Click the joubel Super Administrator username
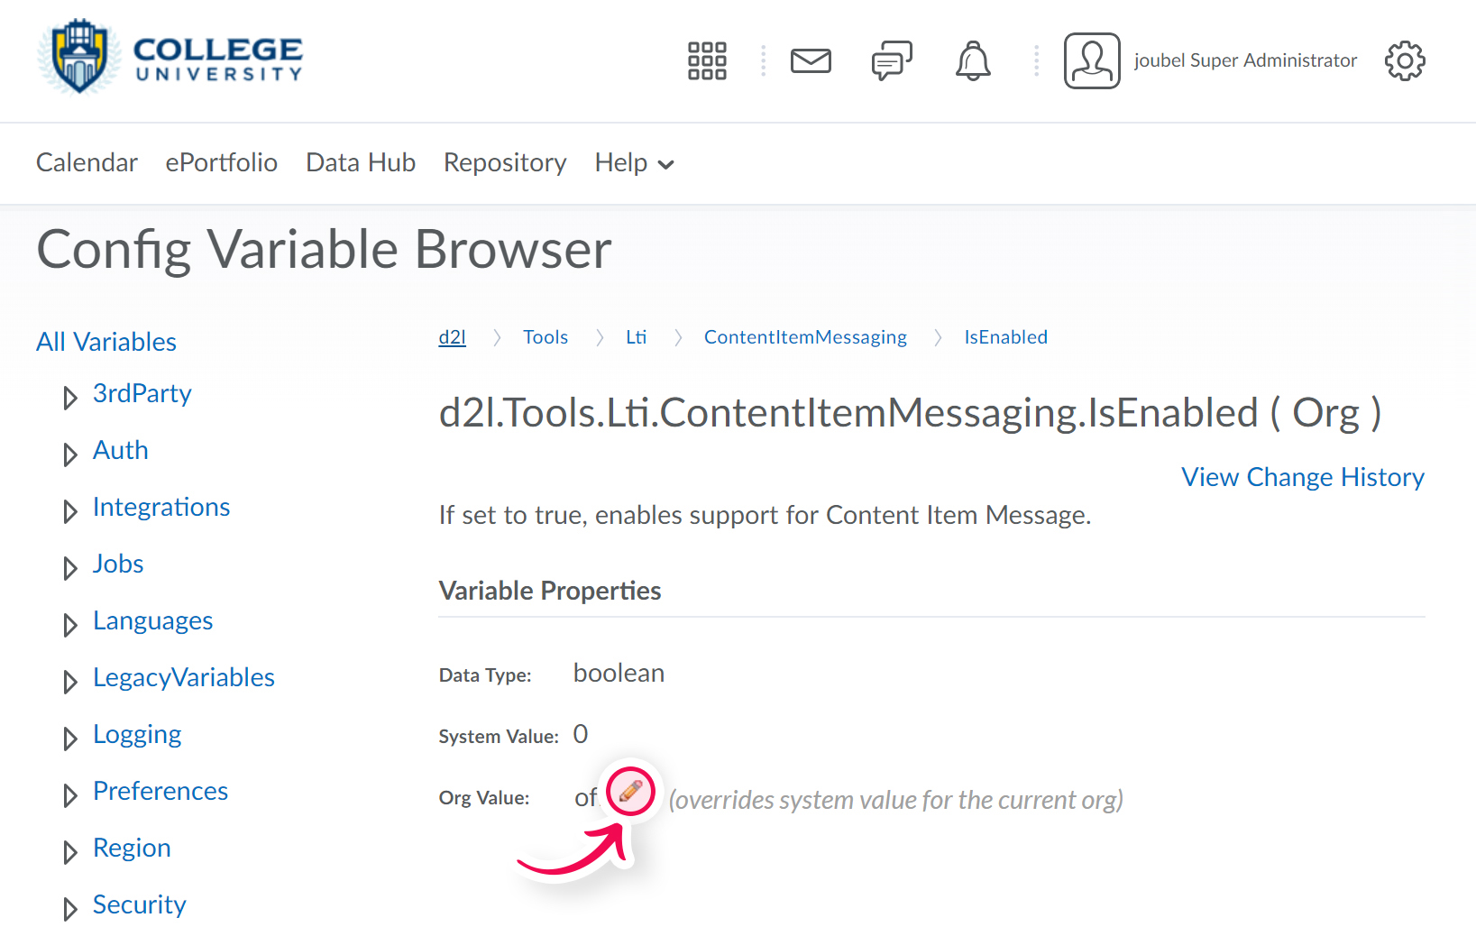This screenshot has height=936, width=1476. point(1245,60)
